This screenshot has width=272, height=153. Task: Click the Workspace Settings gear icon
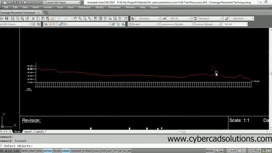pyautogui.click(x=34, y=24)
